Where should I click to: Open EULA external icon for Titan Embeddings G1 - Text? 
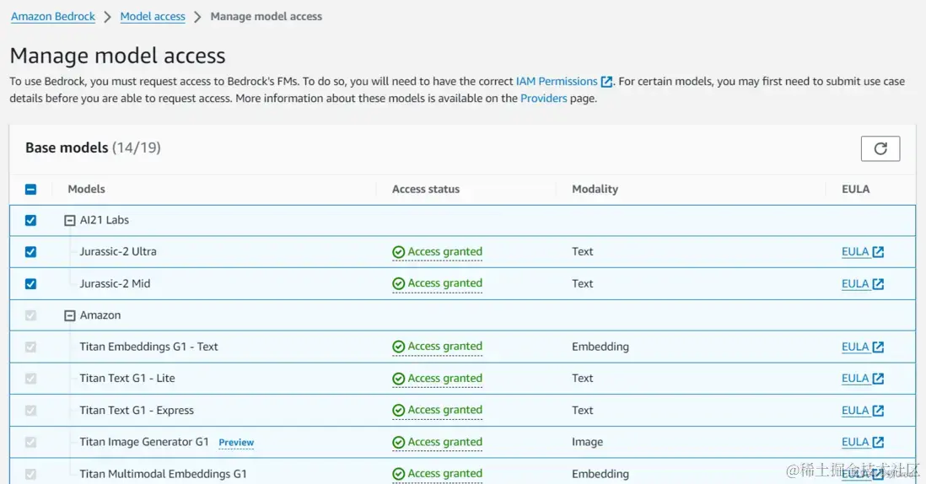coord(878,347)
